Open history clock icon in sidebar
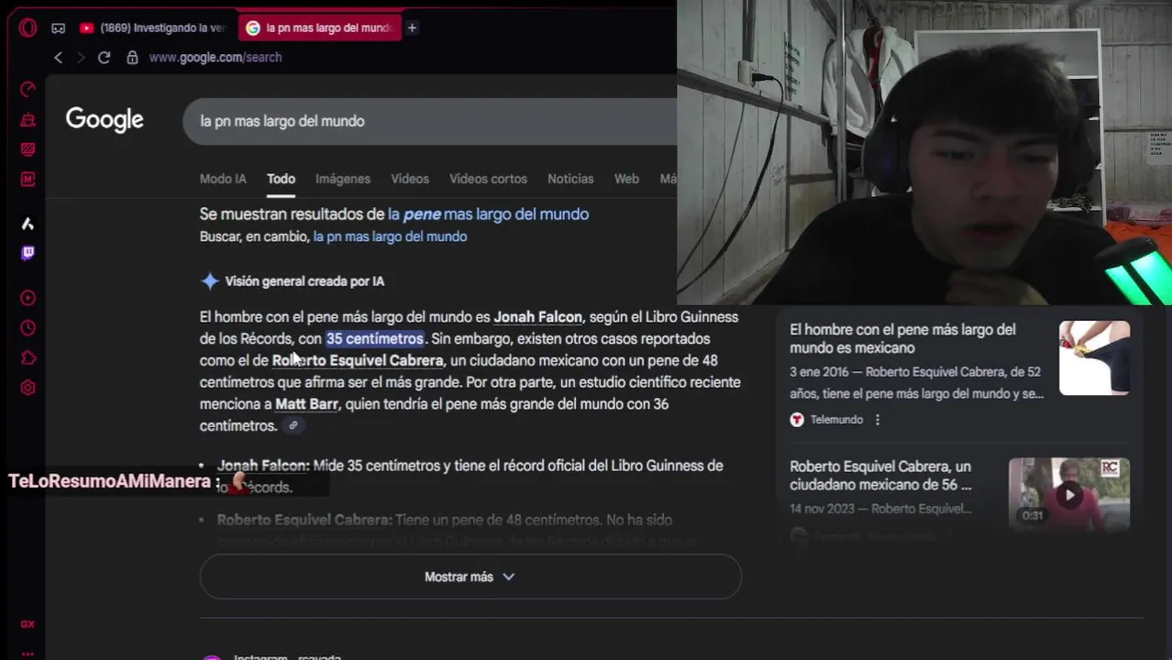 coord(28,328)
